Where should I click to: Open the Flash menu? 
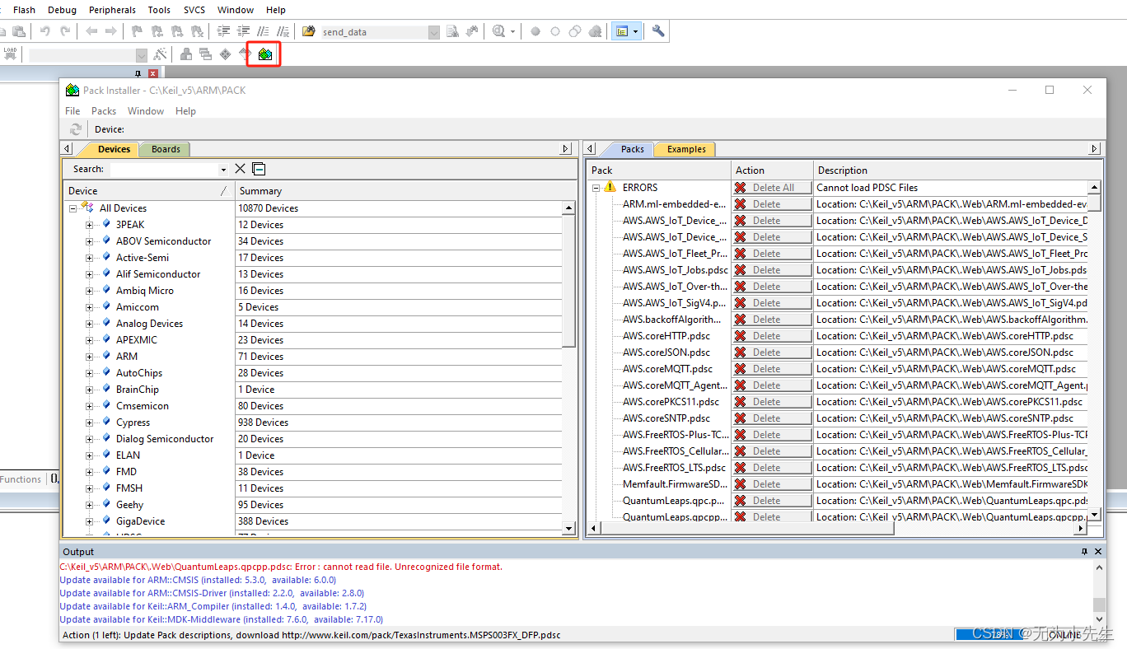pyautogui.click(x=25, y=10)
